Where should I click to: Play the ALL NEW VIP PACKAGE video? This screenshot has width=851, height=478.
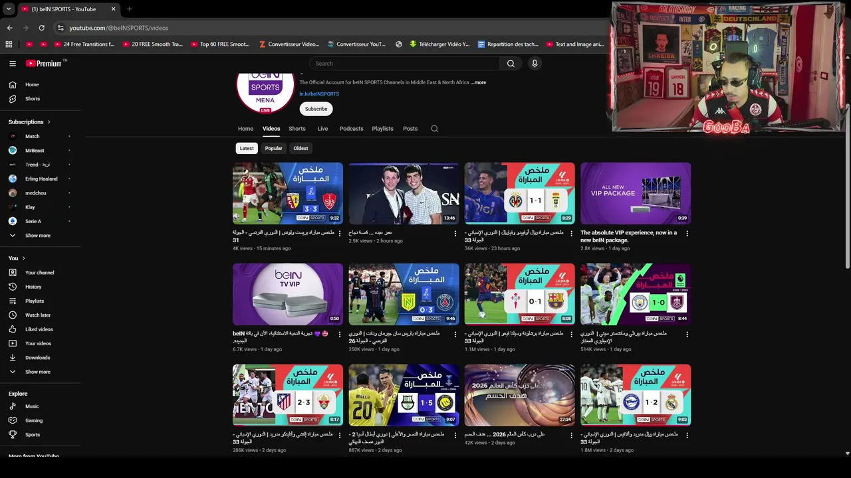click(636, 193)
